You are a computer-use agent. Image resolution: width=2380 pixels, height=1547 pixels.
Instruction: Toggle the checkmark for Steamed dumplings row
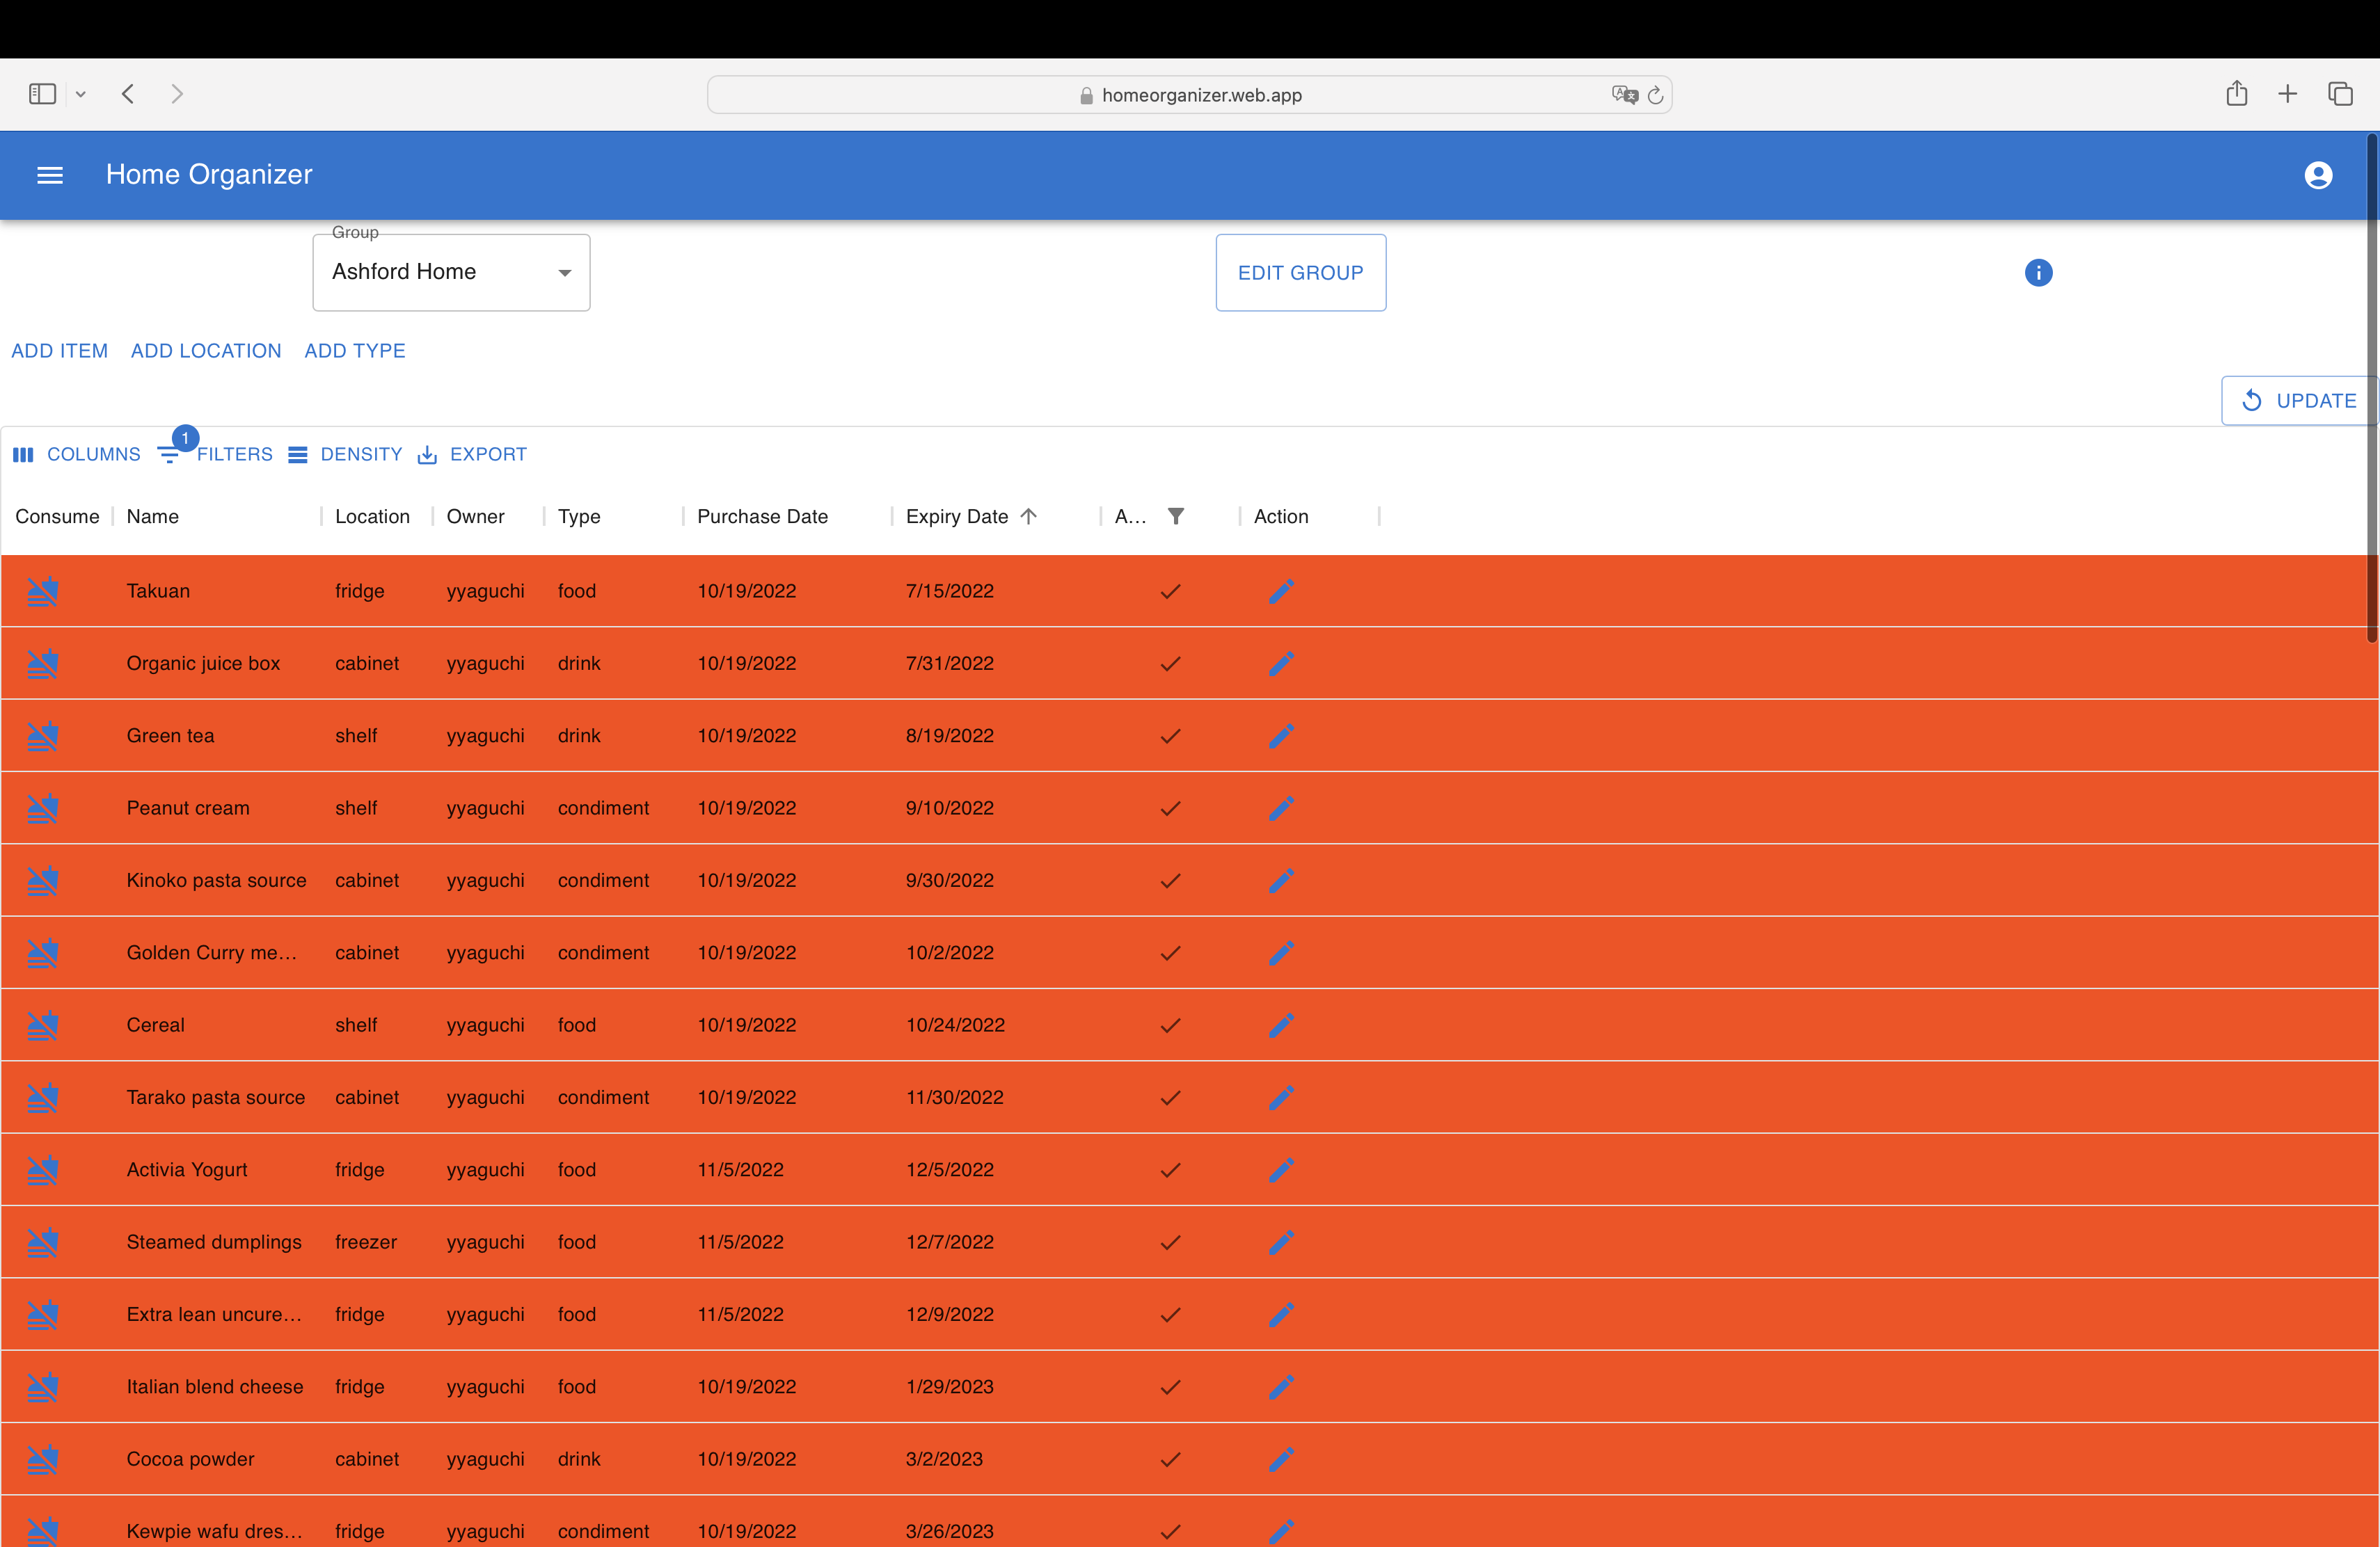(1170, 1242)
